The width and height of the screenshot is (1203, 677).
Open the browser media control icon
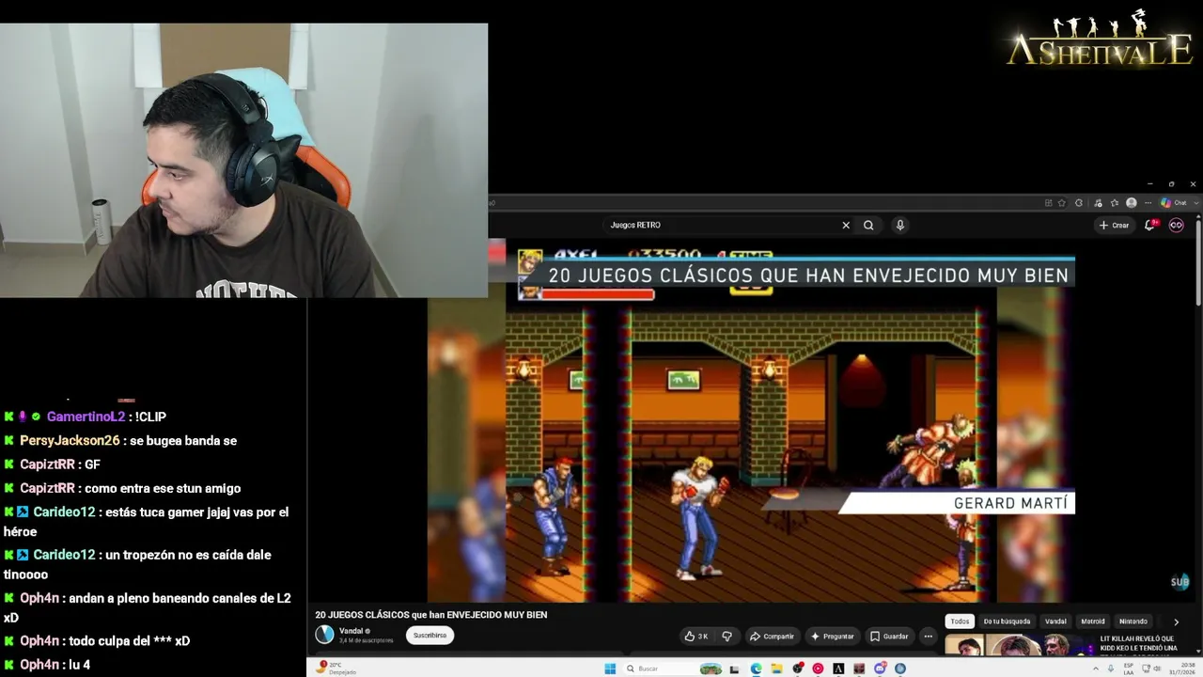1097,203
